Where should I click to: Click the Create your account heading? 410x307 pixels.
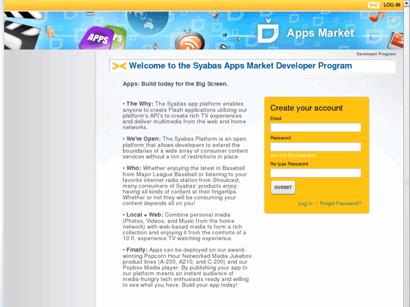pyautogui.click(x=306, y=108)
